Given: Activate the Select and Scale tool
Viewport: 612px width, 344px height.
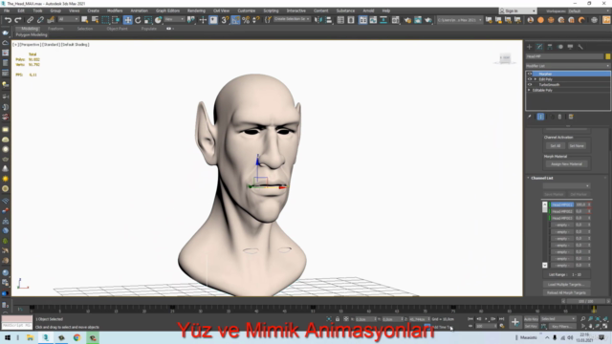Looking at the screenshot, I should coord(148,20).
